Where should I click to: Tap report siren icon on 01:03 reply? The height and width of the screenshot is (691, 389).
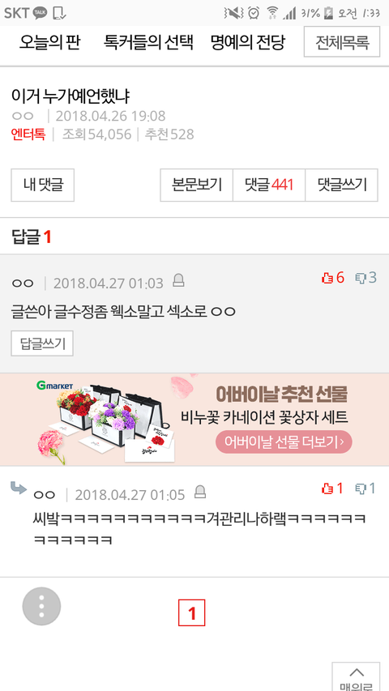pos(178,281)
